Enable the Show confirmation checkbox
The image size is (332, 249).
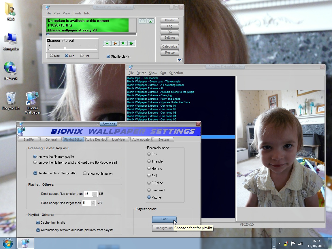coord(85,173)
